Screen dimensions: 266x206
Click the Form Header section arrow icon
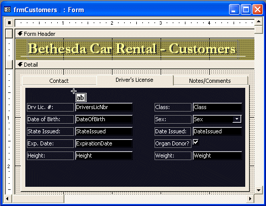[x=20, y=34]
